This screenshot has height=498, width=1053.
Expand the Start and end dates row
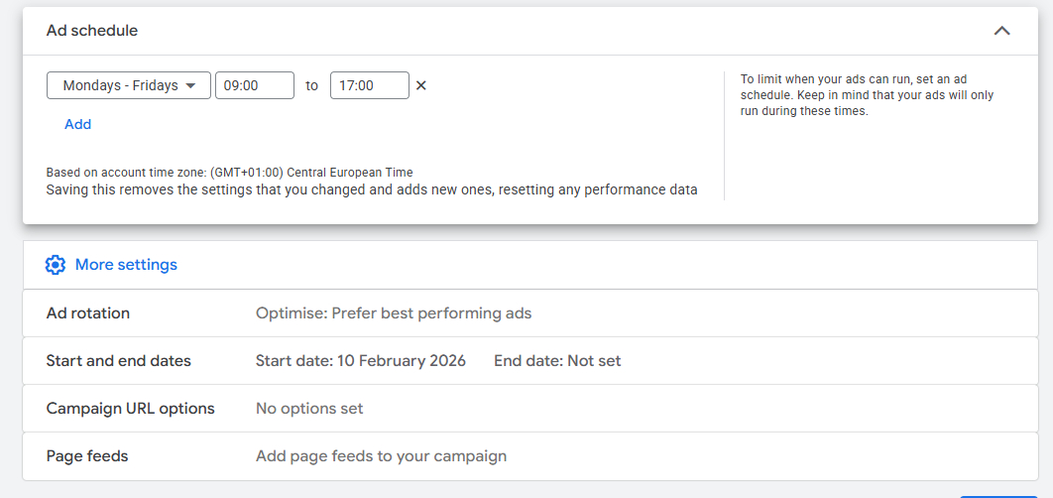(119, 361)
